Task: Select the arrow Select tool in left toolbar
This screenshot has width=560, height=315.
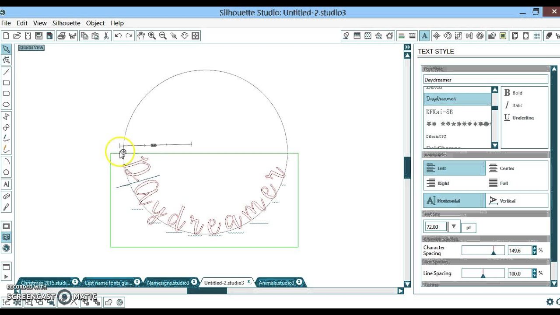Action: [6, 49]
